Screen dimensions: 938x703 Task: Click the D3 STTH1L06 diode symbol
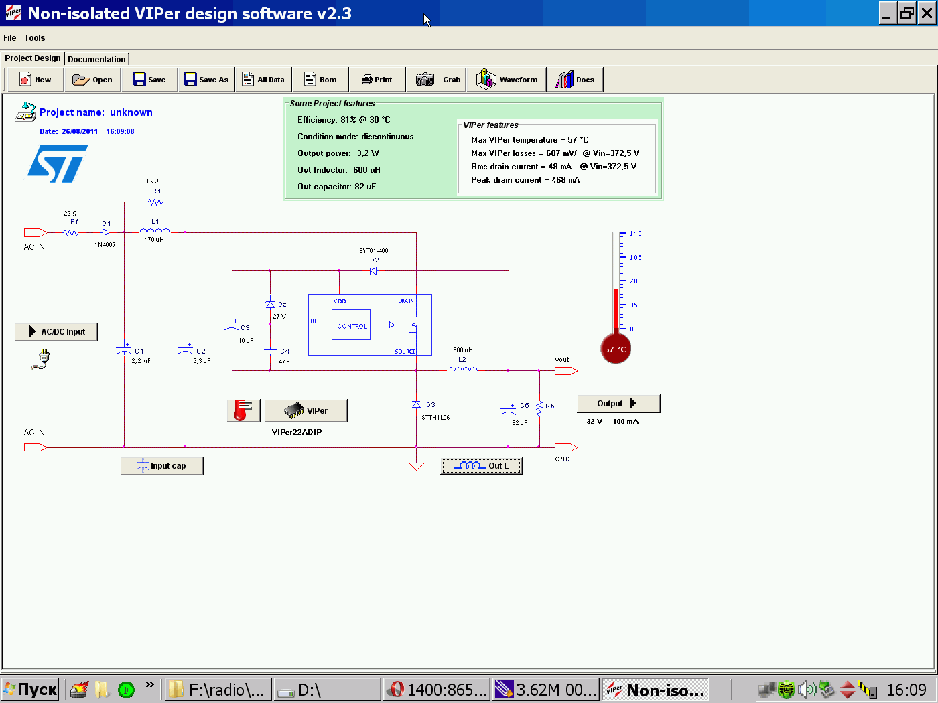[x=416, y=404]
